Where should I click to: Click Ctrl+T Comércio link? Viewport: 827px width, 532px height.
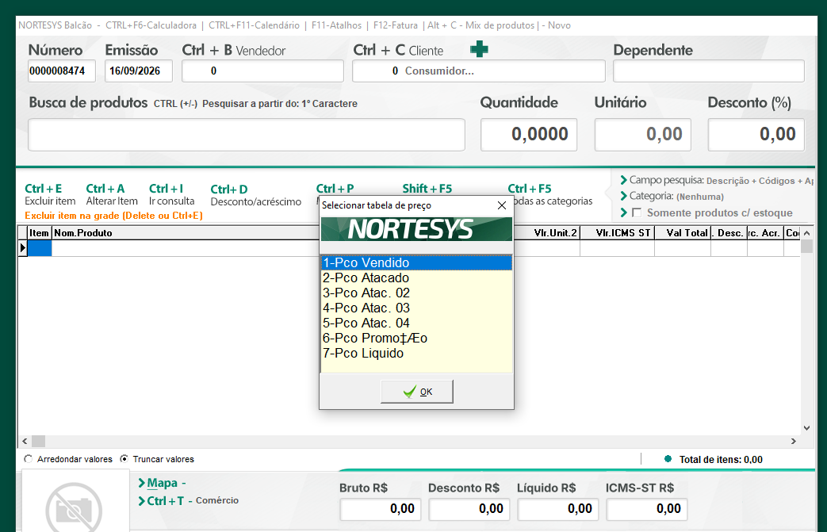(x=188, y=500)
